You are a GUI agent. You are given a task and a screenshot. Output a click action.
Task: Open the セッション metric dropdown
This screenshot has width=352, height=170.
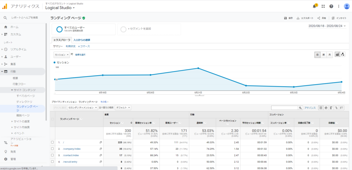62,55
